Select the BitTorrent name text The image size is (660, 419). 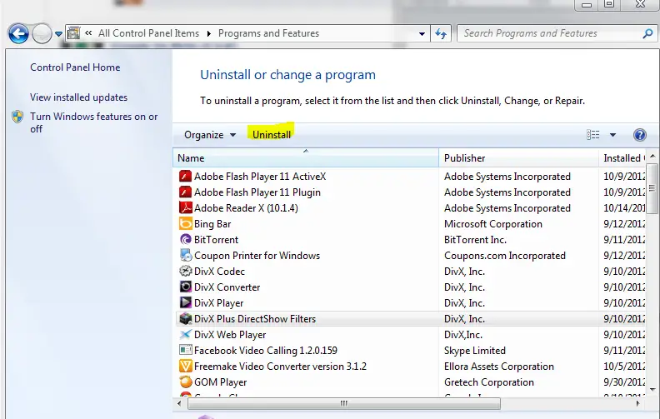pyautogui.click(x=216, y=240)
